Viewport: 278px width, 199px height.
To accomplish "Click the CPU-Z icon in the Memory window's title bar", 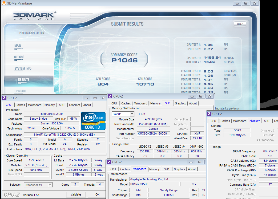I will [209, 114].
